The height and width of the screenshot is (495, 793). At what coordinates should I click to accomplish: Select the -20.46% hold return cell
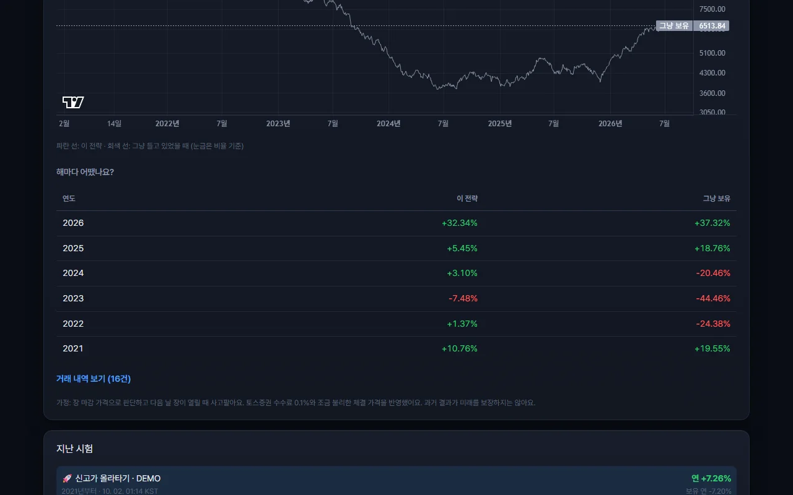coord(713,273)
